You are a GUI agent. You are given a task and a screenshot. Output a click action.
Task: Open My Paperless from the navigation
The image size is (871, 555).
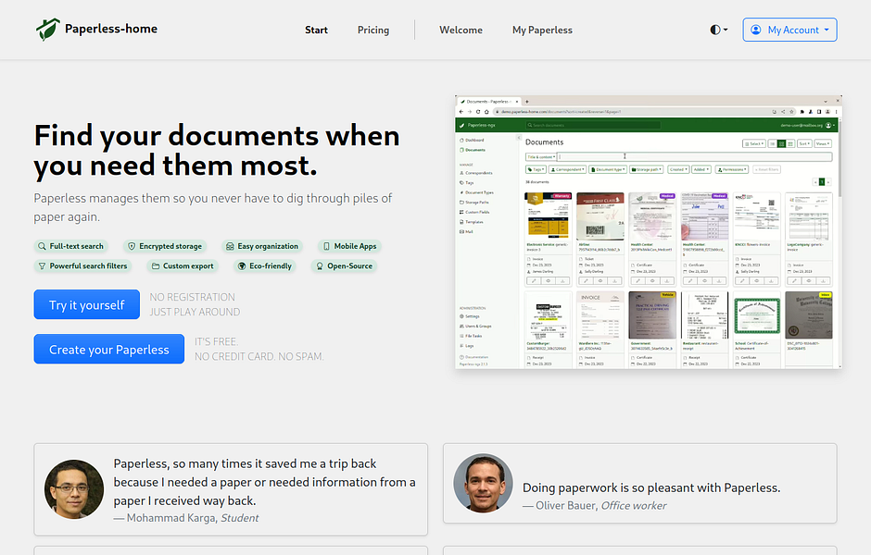tap(542, 30)
